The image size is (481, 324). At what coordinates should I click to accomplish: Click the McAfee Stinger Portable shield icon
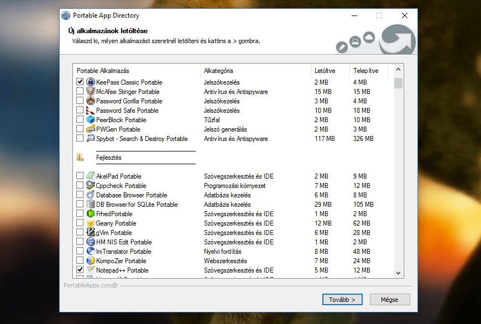click(x=91, y=91)
